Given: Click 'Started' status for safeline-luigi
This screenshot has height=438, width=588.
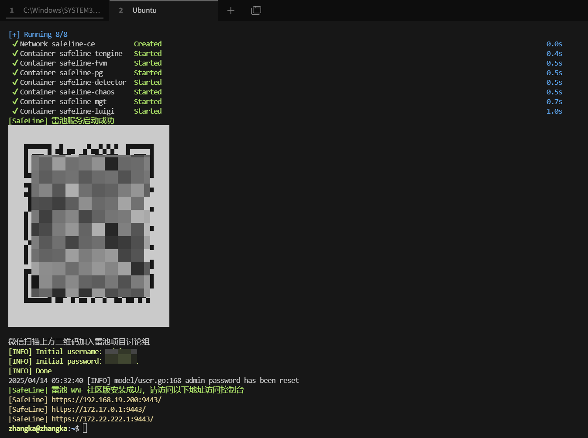Looking at the screenshot, I should click(x=148, y=111).
